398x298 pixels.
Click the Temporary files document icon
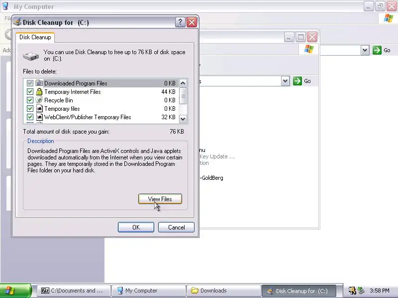[39, 108]
